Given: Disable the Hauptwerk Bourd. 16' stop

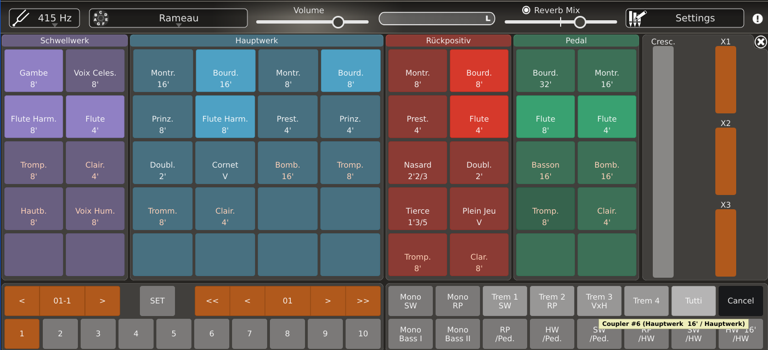Looking at the screenshot, I should tap(225, 78).
